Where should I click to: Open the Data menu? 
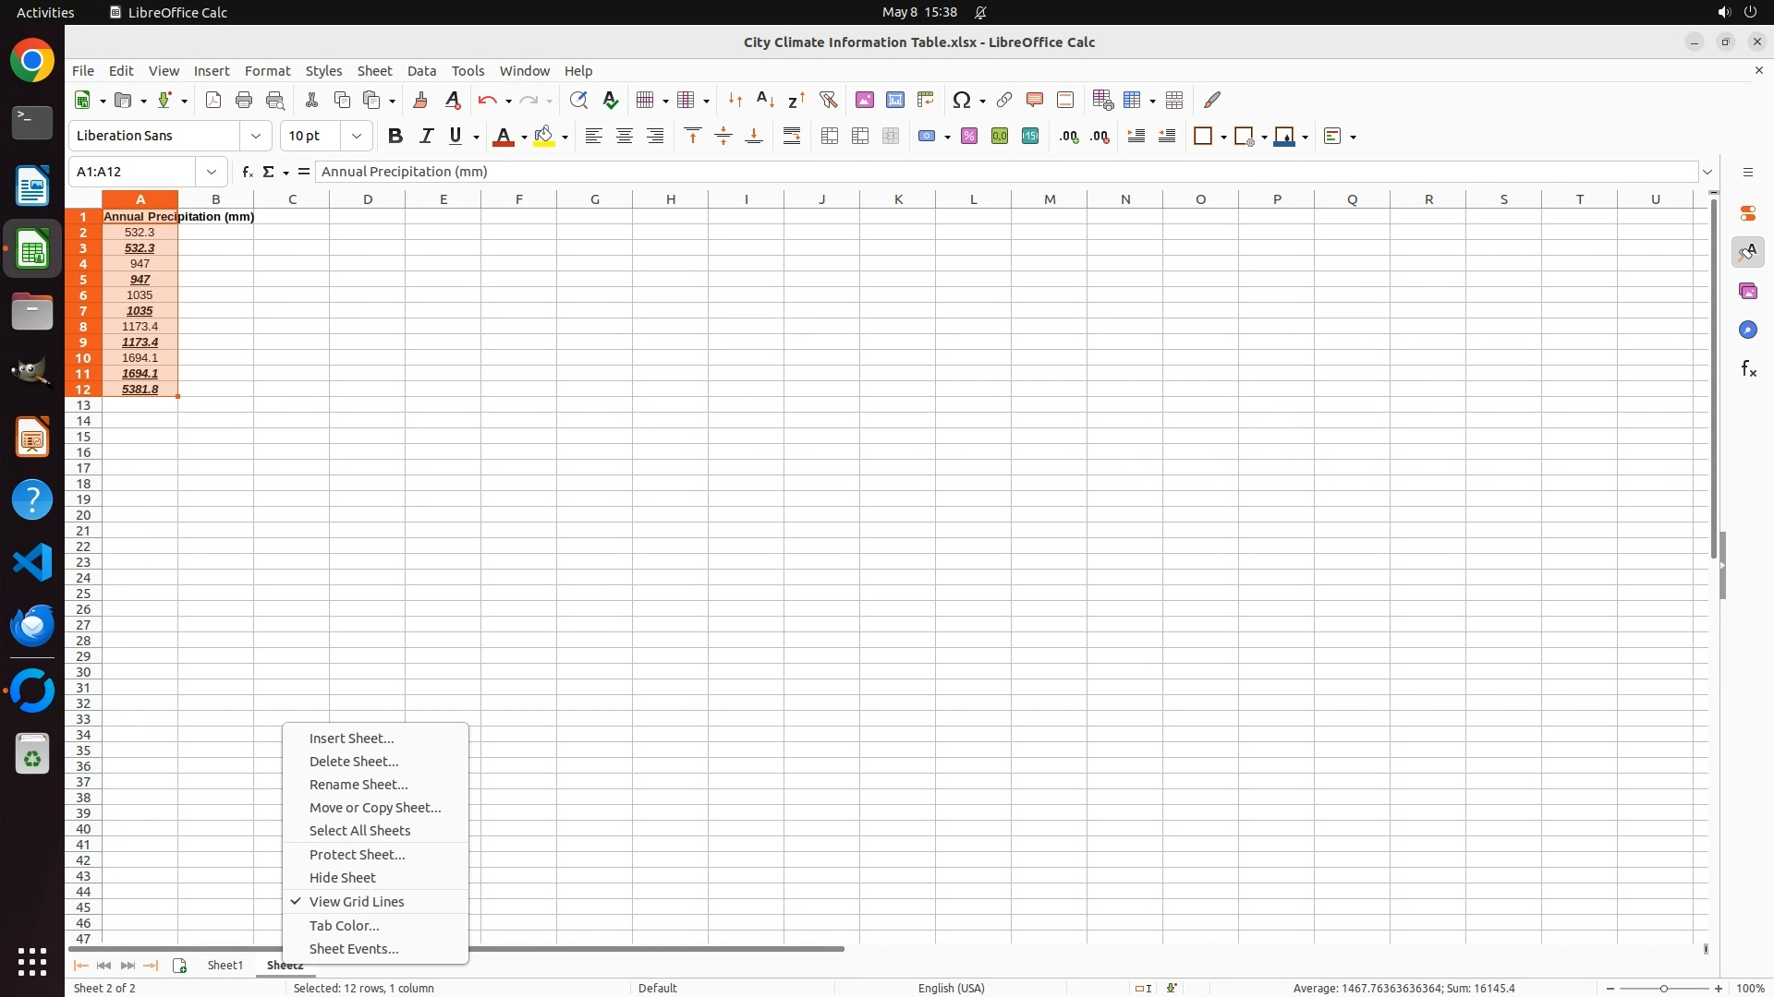[421, 71]
